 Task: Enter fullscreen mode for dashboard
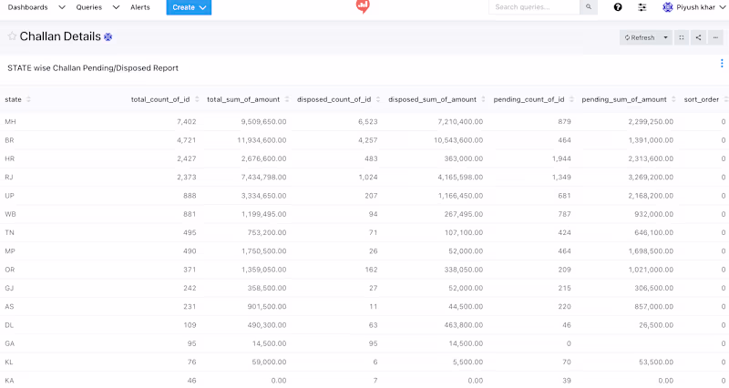click(x=682, y=37)
